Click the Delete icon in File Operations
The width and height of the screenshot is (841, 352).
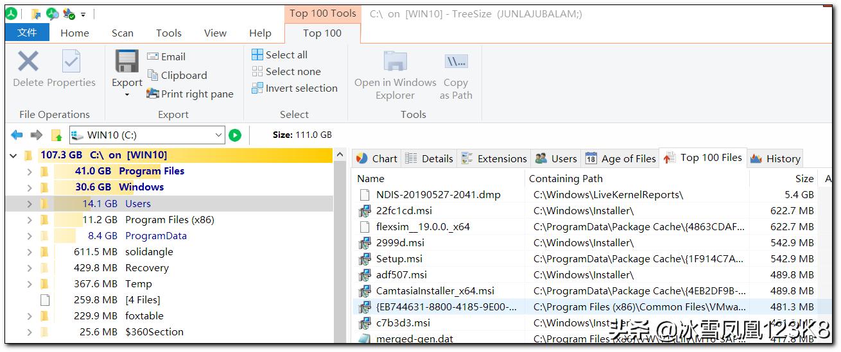pos(28,62)
